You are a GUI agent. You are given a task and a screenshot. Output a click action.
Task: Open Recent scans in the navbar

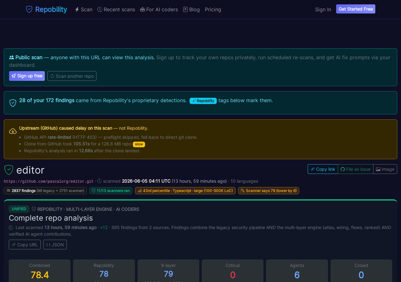(x=116, y=9)
